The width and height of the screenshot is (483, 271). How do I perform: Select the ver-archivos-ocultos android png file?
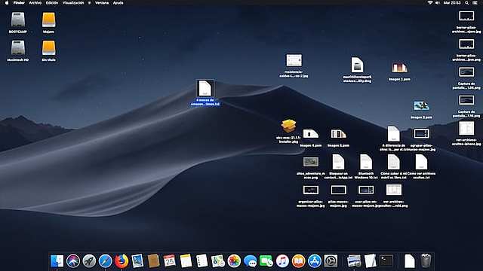tap(394, 190)
